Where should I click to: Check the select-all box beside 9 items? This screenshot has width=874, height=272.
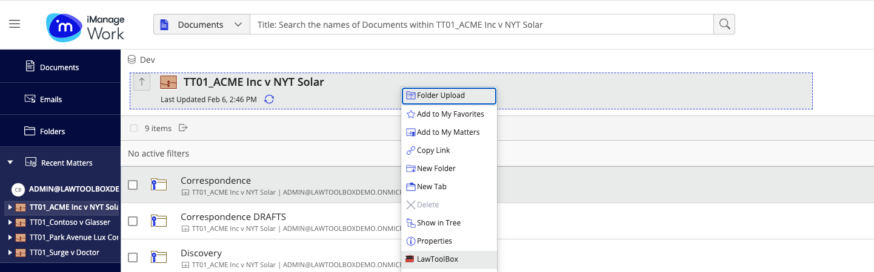pos(134,128)
